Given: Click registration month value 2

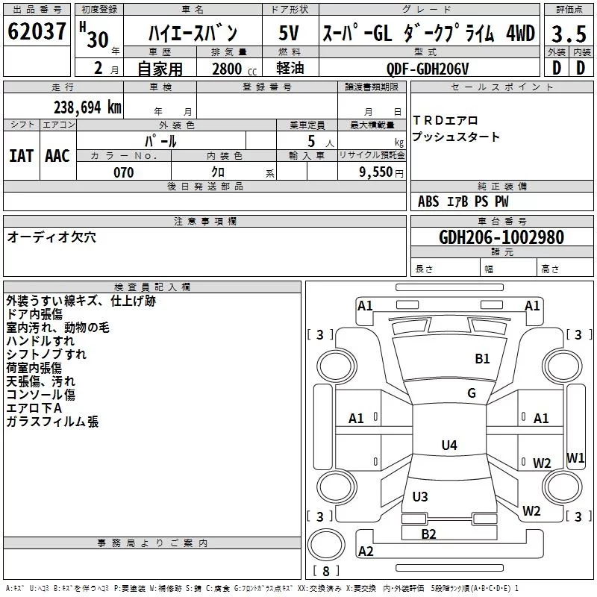Looking at the screenshot, I should (99, 68).
